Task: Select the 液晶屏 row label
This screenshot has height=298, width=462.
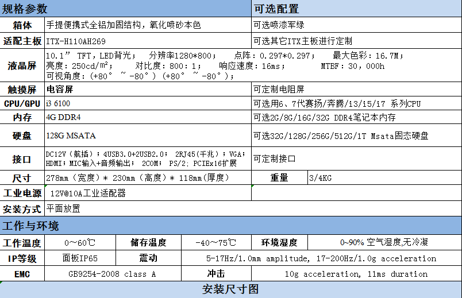Action: point(22,66)
